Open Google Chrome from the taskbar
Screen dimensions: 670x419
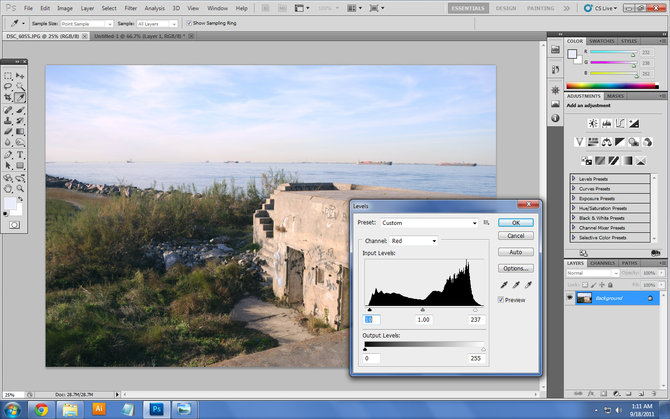coord(41,410)
